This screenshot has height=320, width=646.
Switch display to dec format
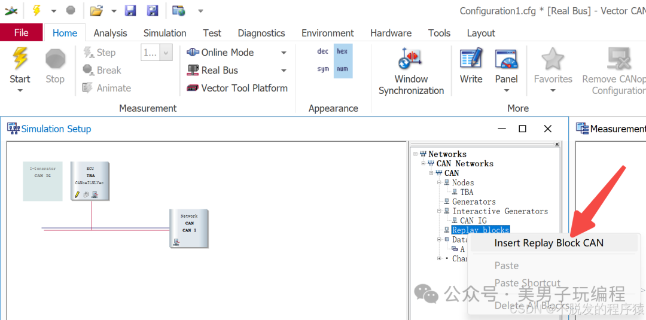click(x=322, y=51)
